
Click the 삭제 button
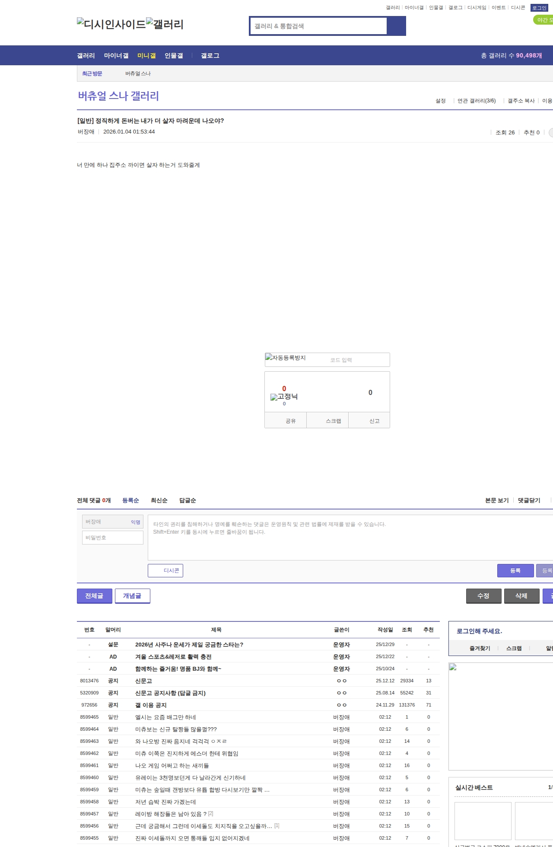click(x=521, y=595)
